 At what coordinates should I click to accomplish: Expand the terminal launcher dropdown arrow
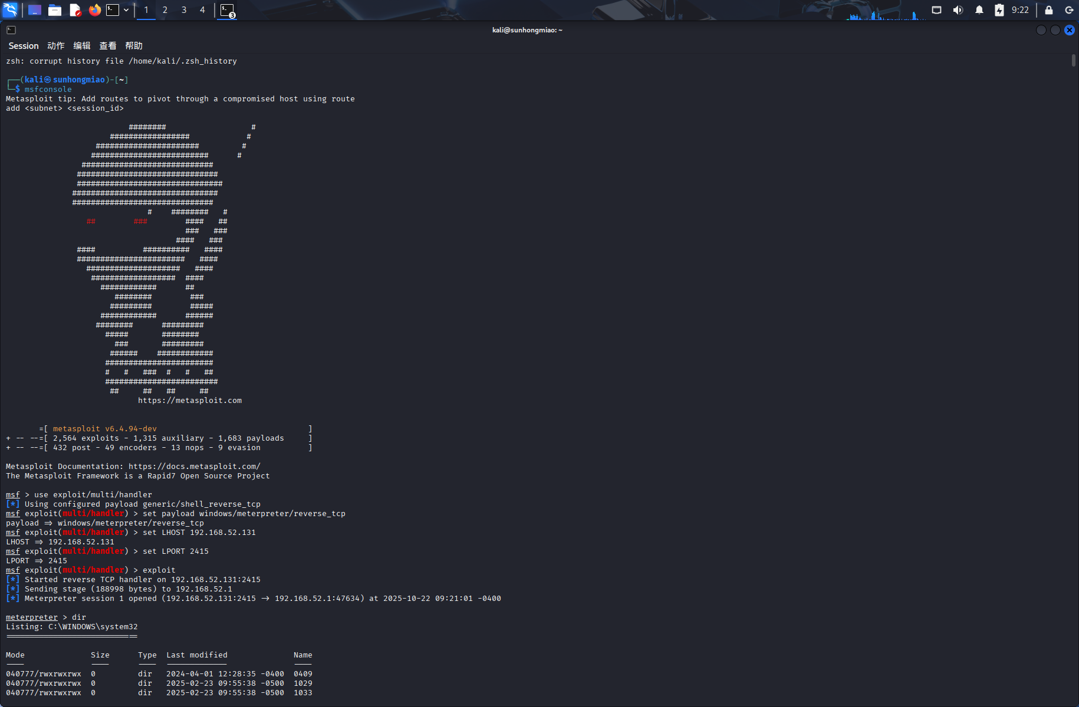tap(126, 10)
